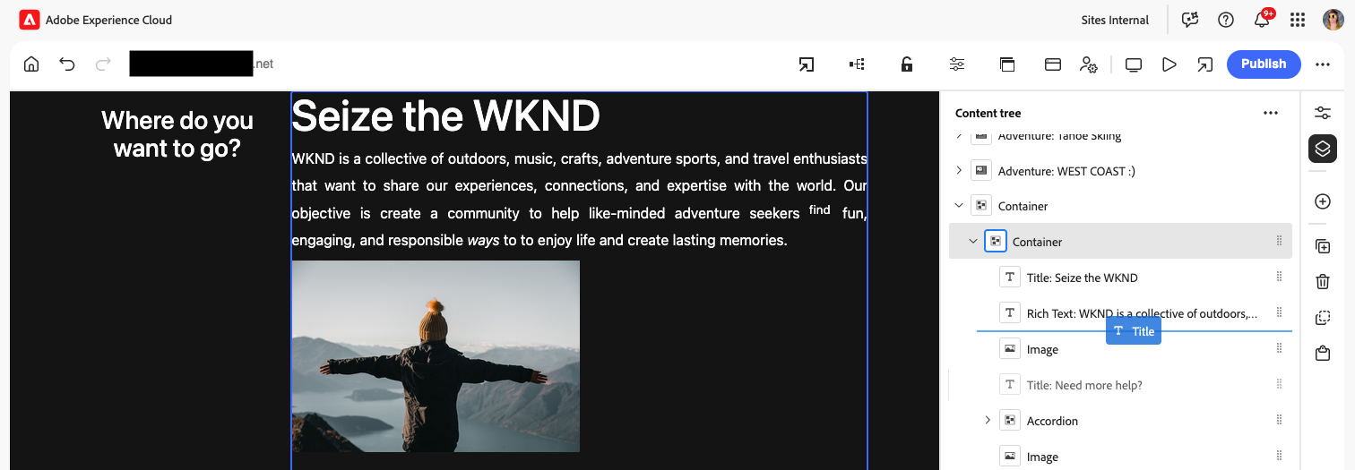Start preview mode with play icon
1355x470 pixels.
pyautogui.click(x=1169, y=64)
